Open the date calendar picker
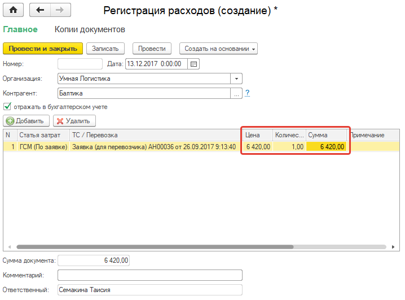This screenshot has width=405, height=300. coord(193,64)
